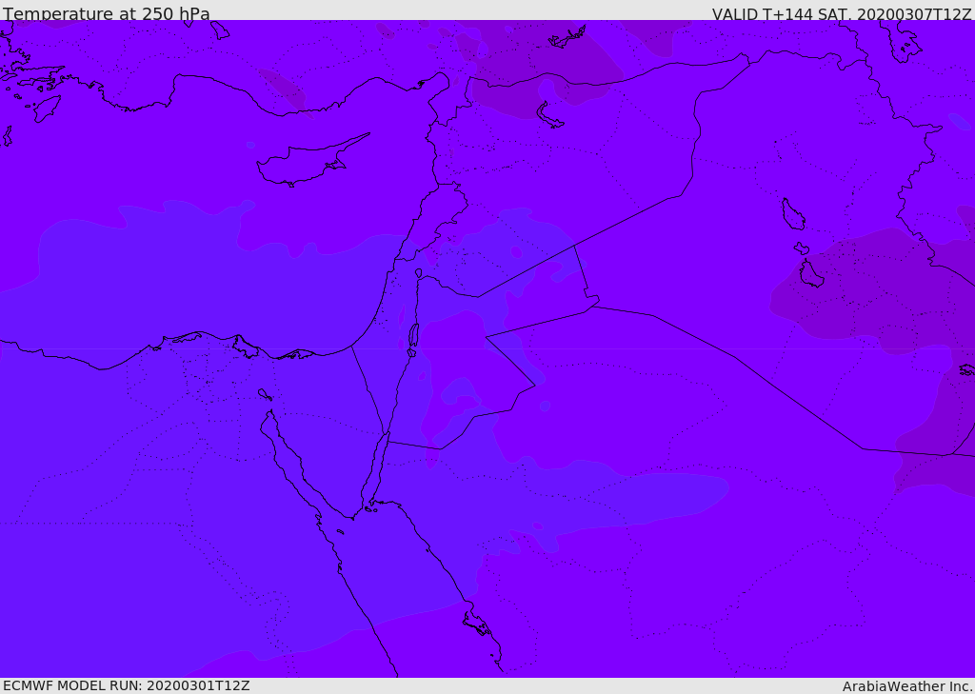Click the northernmost lake in central Iraq

[792, 214]
